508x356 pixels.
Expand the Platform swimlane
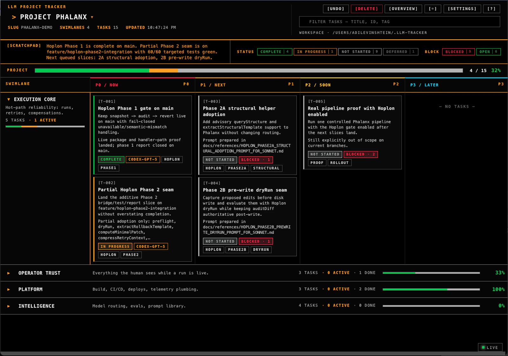pyautogui.click(x=8, y=289)
